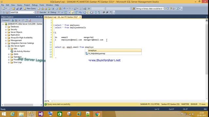Viewport: 209px width, 117px height.
Task: Expand the Jobs folder
Action: 9,49
